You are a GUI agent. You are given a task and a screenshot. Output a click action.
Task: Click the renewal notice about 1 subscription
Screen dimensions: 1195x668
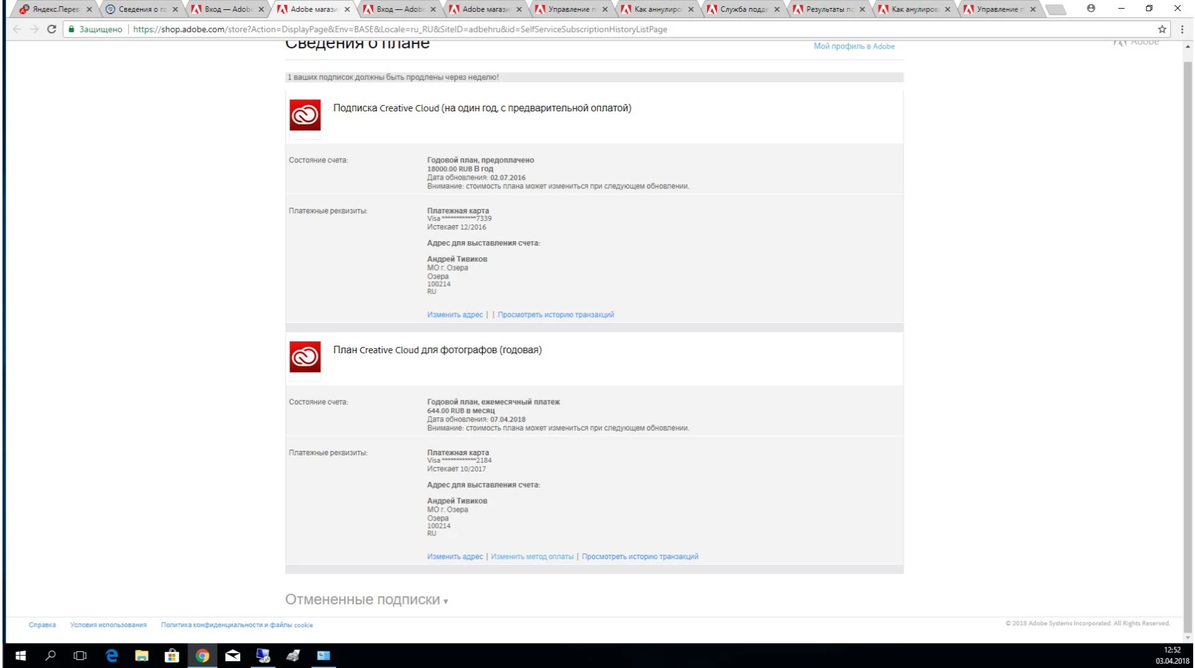click(393, 77)
